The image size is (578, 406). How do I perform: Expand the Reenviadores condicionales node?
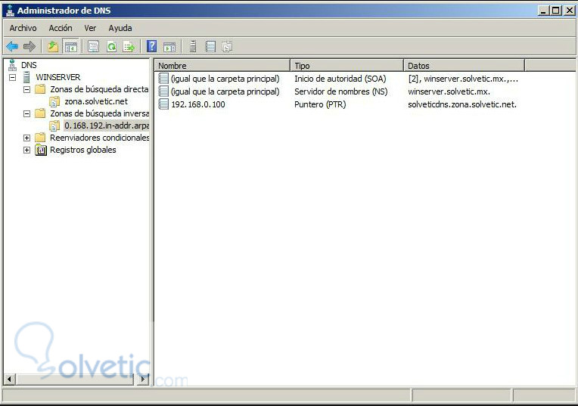tap(27, 138)
